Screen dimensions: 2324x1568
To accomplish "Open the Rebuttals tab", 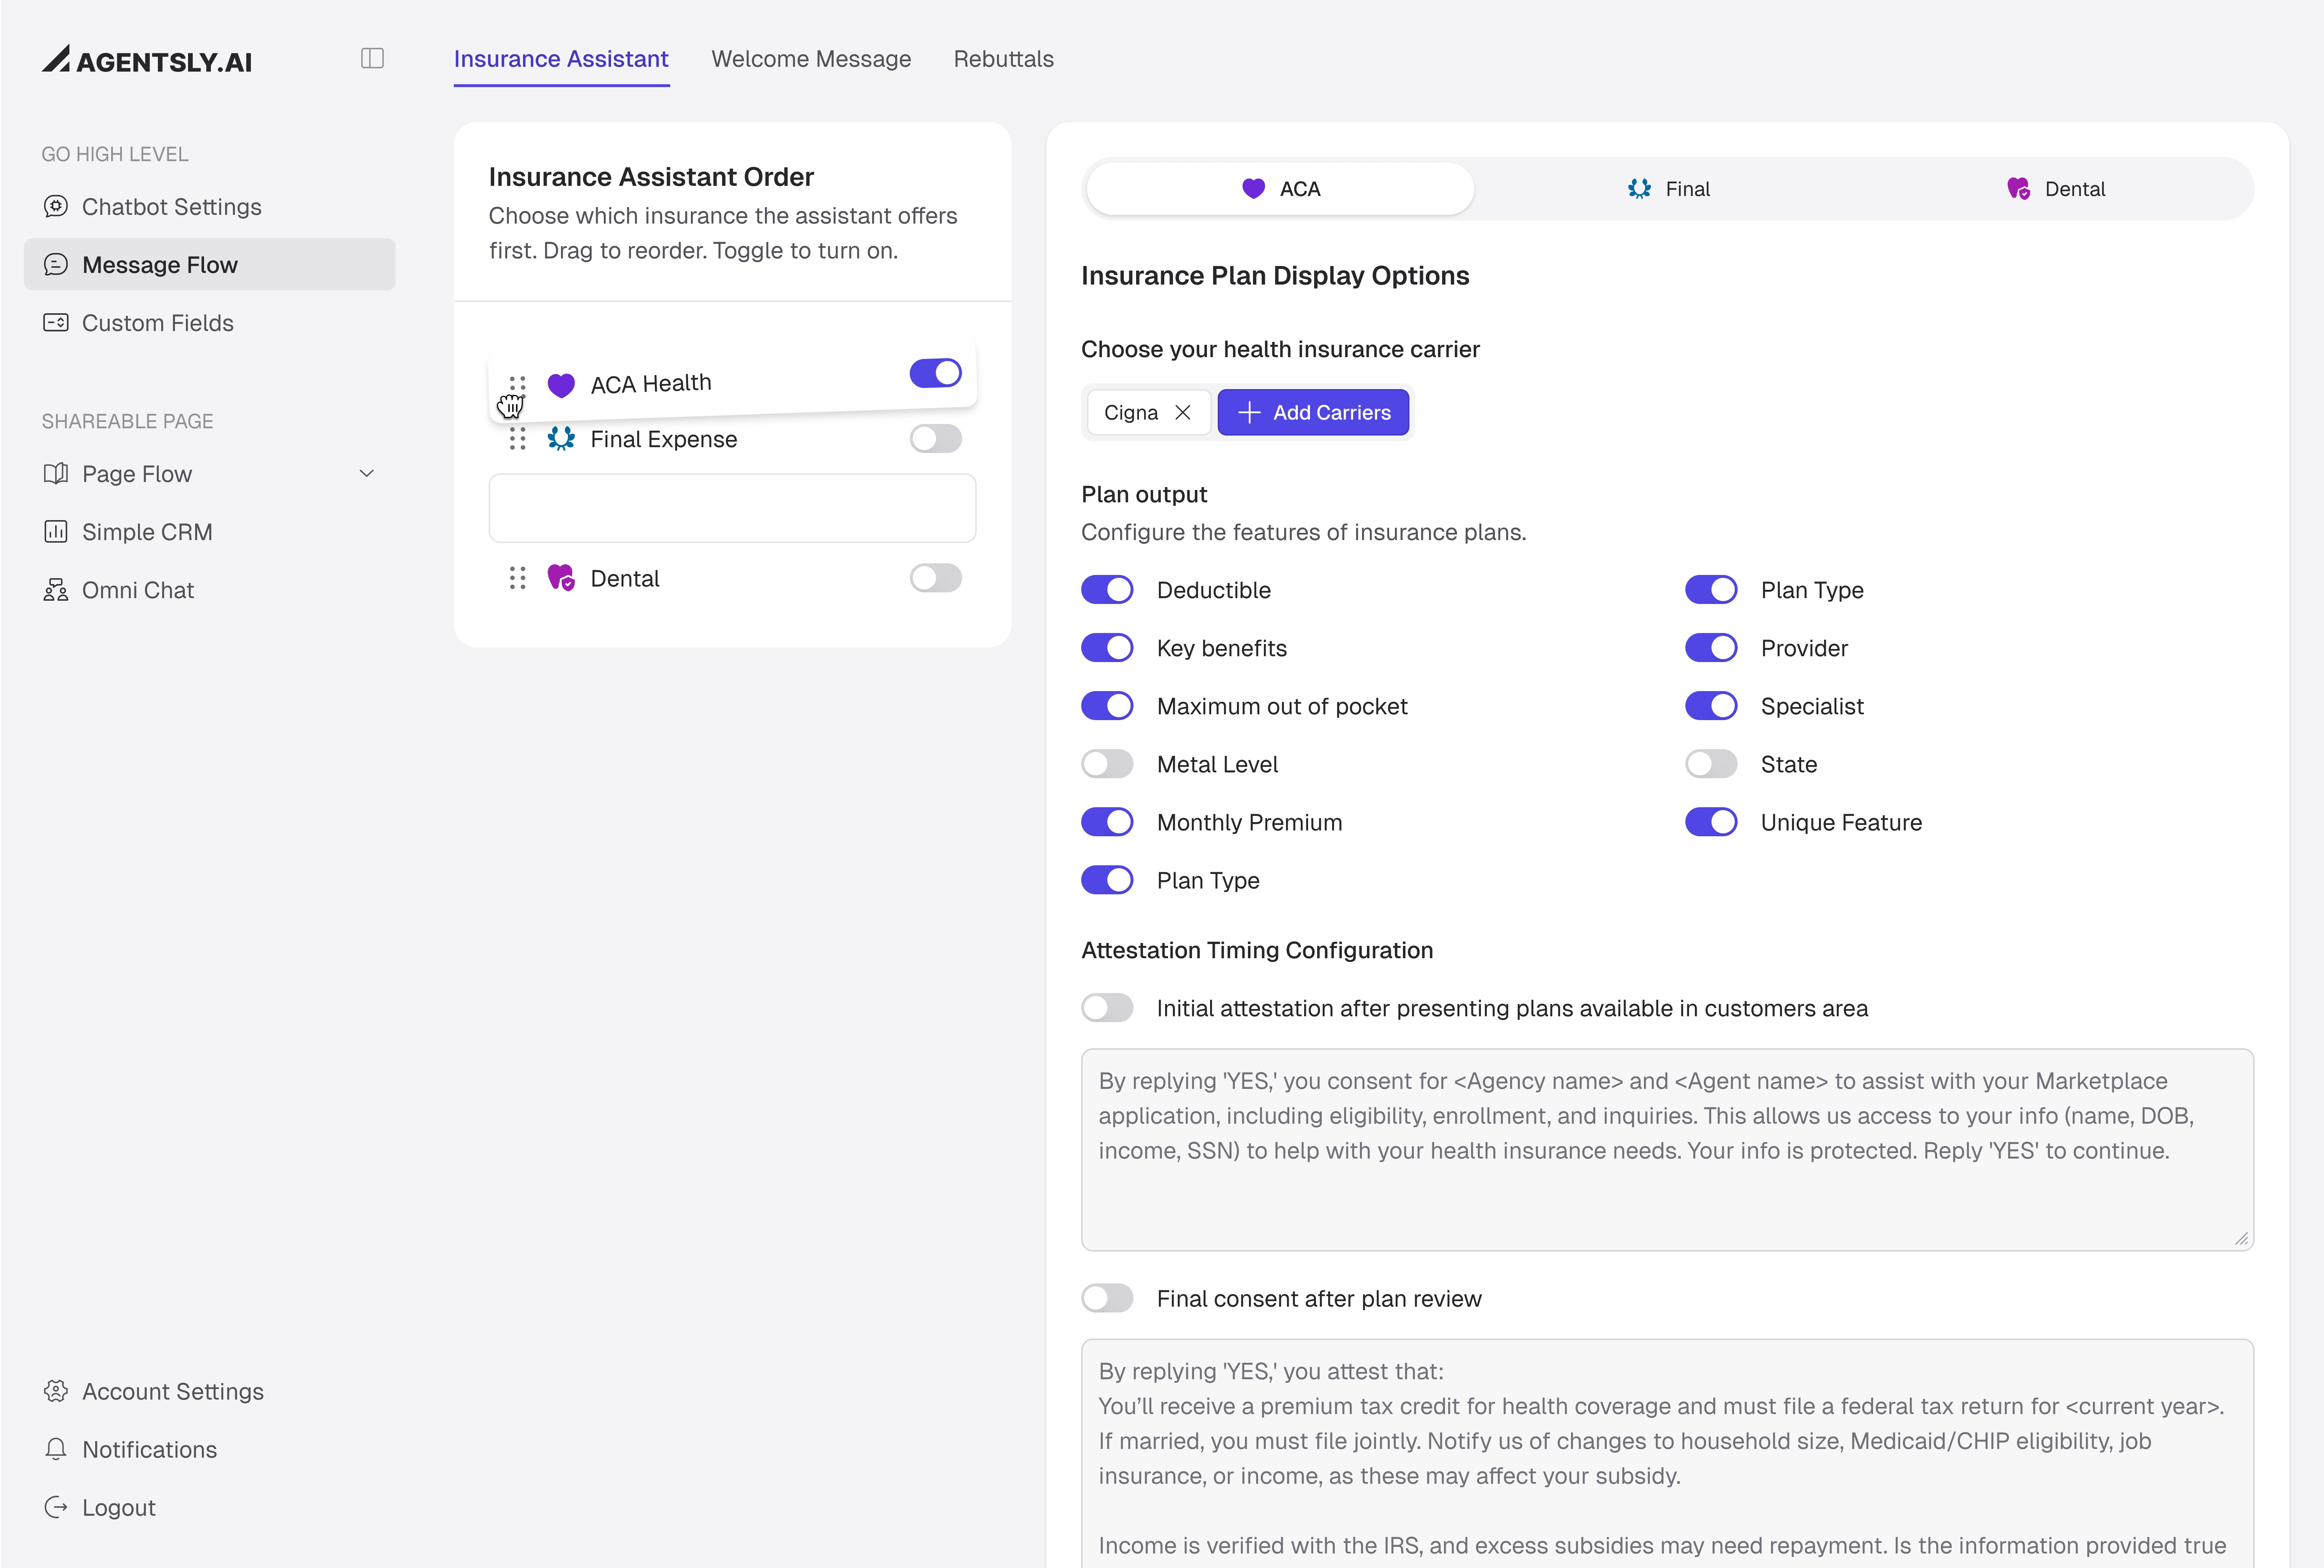I will click(x=1004, y=59).
